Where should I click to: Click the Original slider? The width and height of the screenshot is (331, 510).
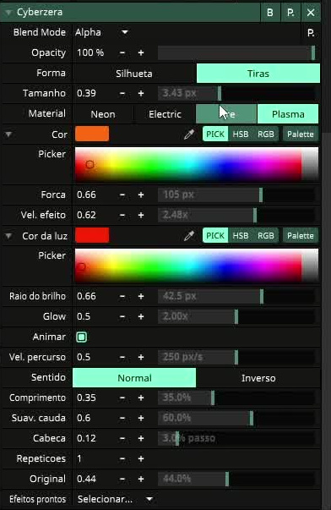pos(236,479)
